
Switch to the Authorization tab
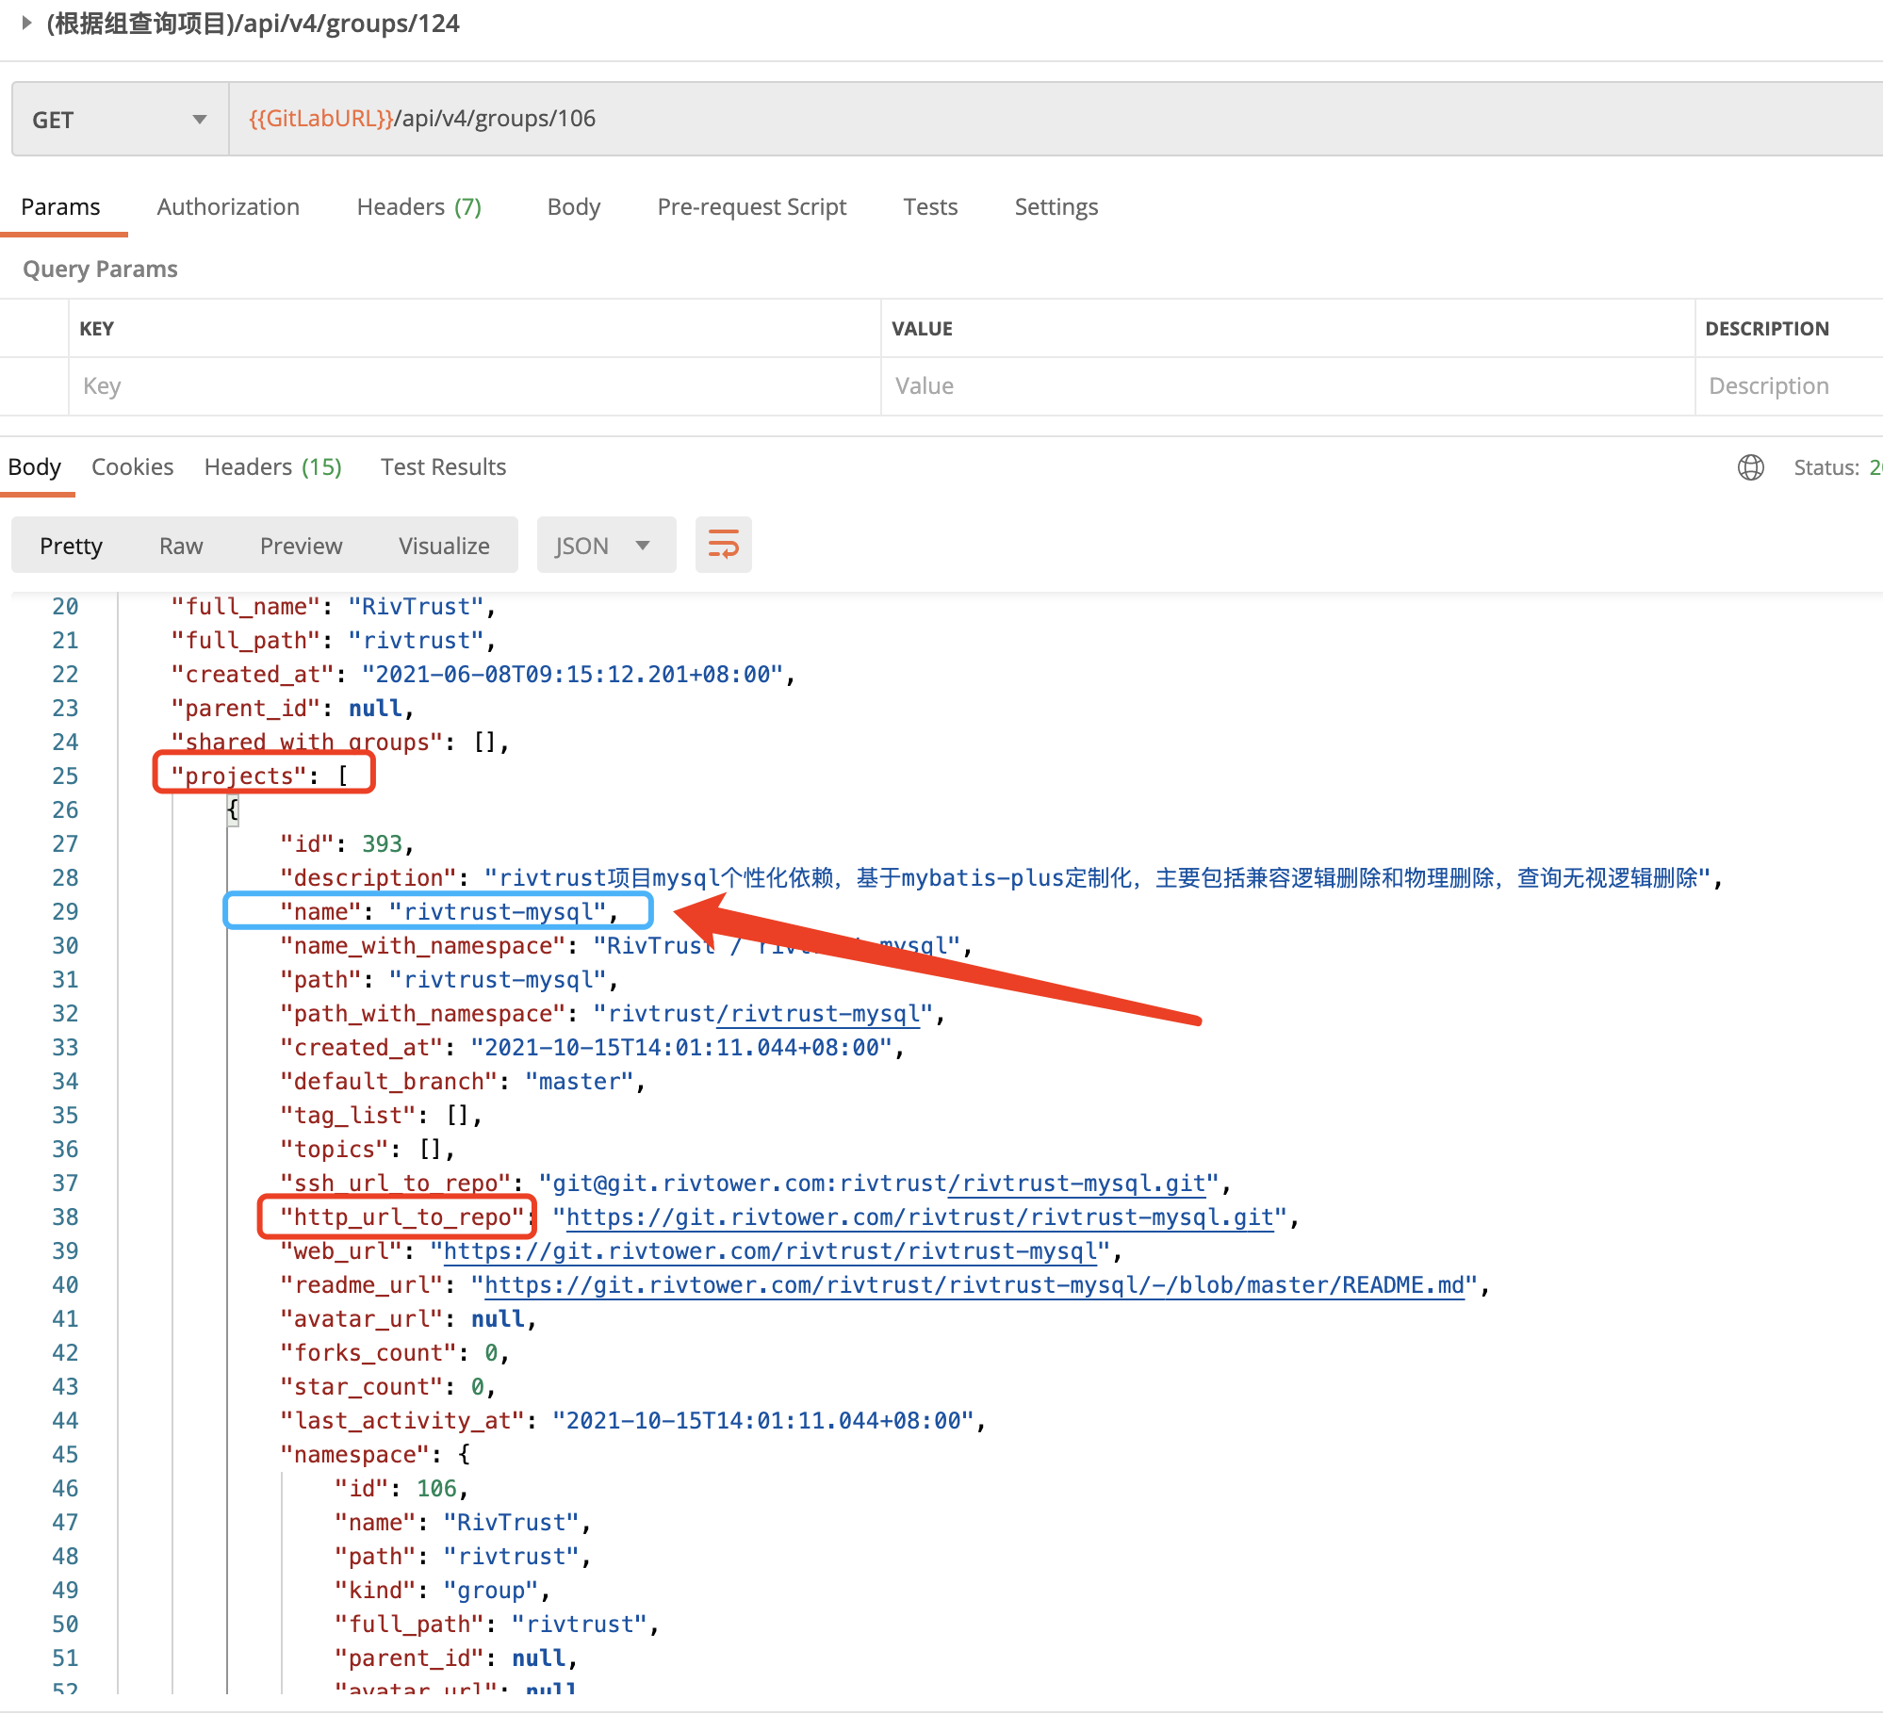click(227, 206)
